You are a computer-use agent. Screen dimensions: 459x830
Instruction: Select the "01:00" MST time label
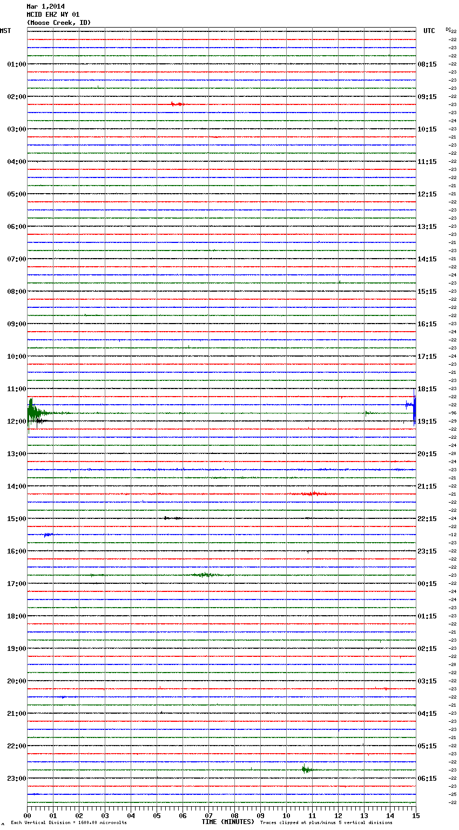coord(17,64)
